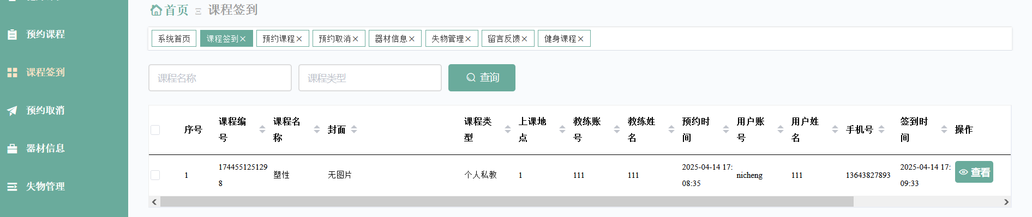Image resolution: width=1032 pixels, height=217 pixels.
Task: Sort by 手机号 column
Action: pyautogui.click(x=881, y=129)
